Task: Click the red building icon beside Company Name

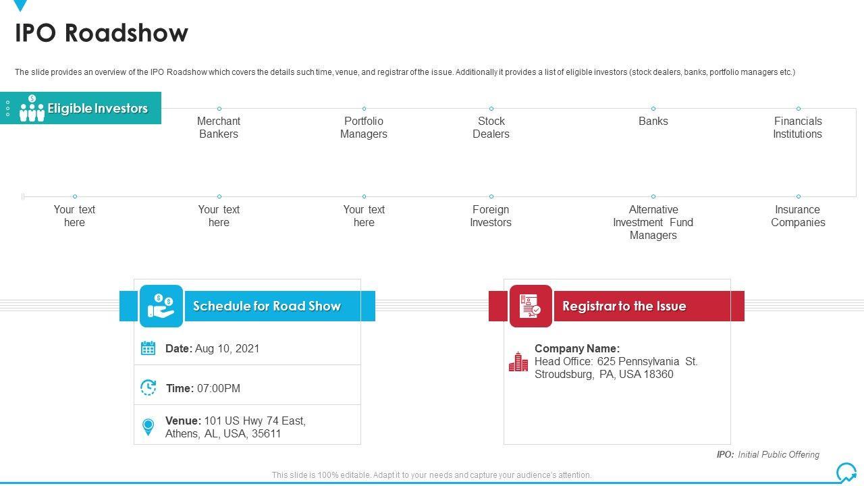Action: 518,362
